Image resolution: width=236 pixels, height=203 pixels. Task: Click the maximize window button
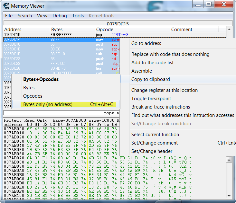pyautogui.click(x=209, y=4)
